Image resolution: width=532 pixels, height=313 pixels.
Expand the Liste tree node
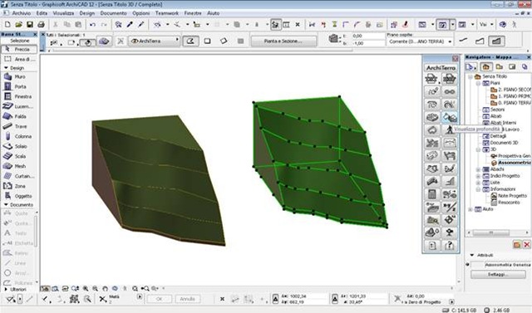(478, 183)
